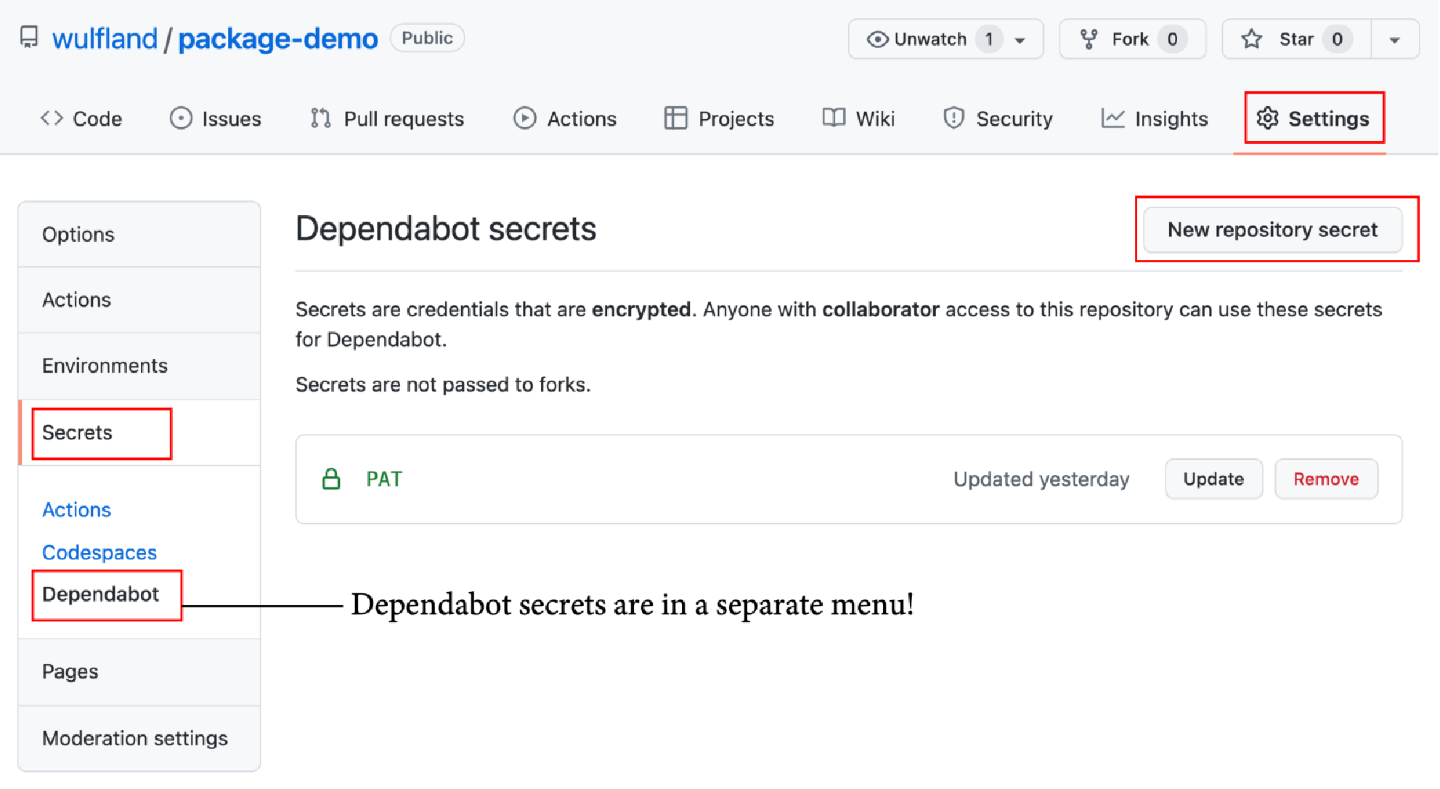Go to the Pull requests tab
Image resolution: width=1440 pixels, height=789 pixels.
click(x=387, y=118)
